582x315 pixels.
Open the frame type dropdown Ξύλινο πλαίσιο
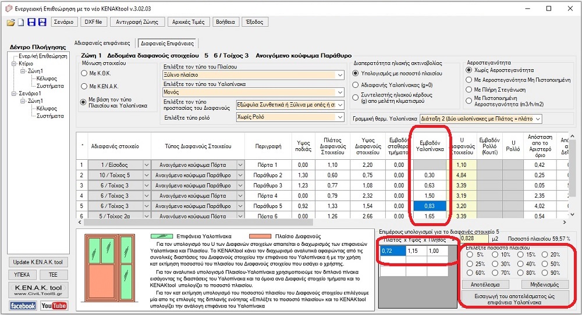coord(340,75)
